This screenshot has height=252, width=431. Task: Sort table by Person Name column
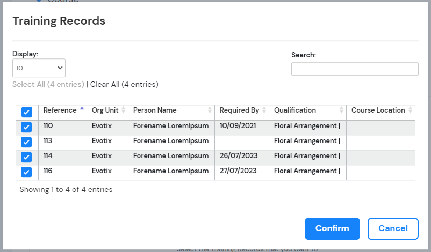(171, 112)
